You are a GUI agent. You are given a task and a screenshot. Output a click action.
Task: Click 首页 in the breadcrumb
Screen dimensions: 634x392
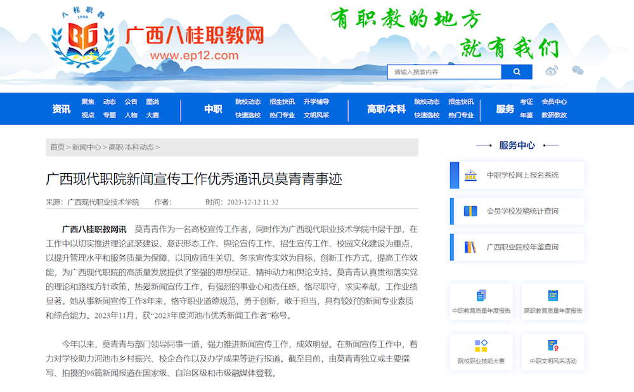point(57,147)
